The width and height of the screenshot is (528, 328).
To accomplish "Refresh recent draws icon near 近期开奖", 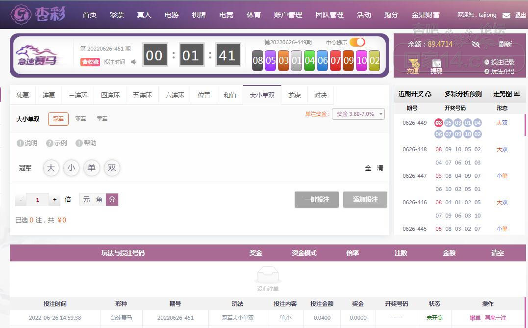I will coord(428,94).
